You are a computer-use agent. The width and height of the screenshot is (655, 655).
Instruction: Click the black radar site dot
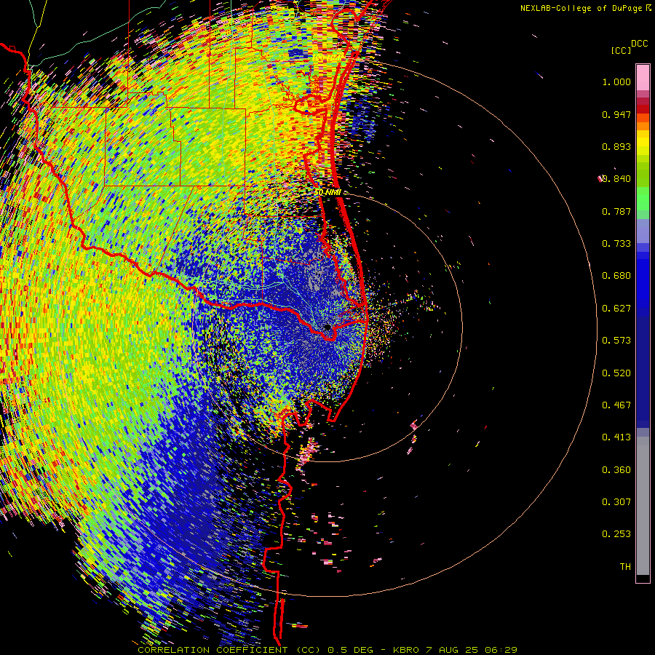coord(327,327)
